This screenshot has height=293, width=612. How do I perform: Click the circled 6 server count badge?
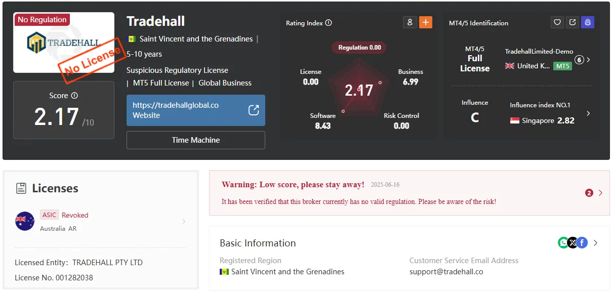(x=579, y=60)
